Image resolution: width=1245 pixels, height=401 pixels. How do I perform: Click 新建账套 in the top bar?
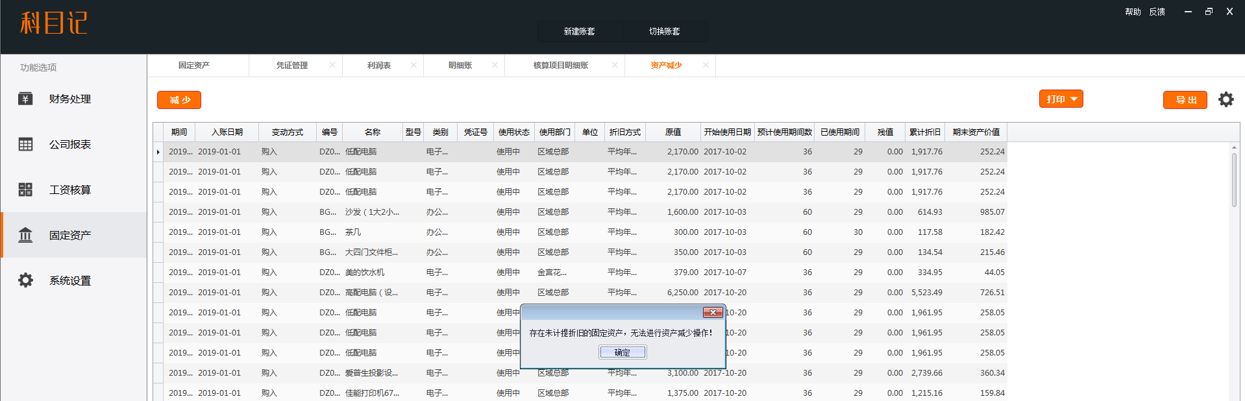[579, 31]
